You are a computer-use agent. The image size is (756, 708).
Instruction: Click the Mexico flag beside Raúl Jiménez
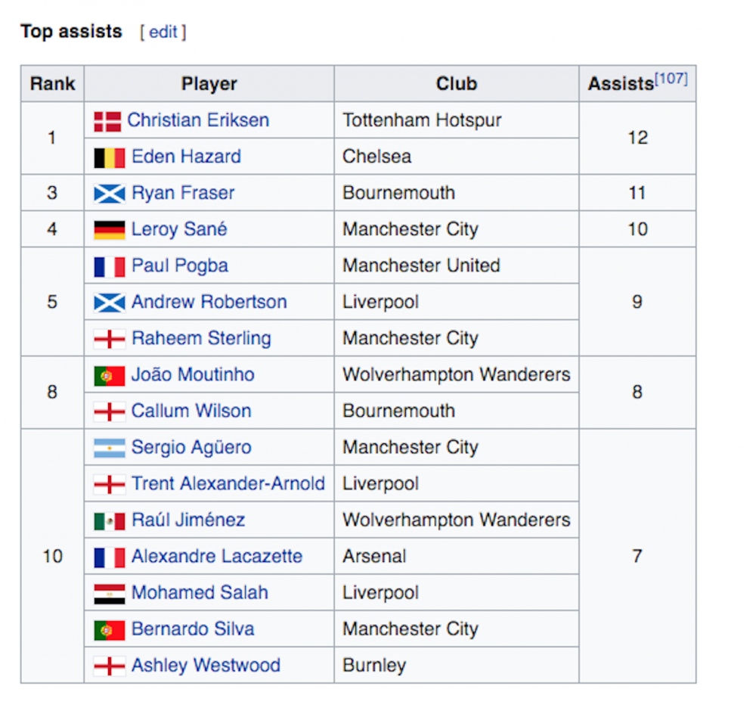point(110,521)
